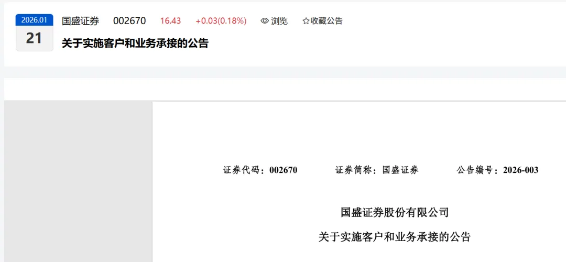The image size is (566, 262).
Task: Open stock code 002670 in the header
Action: tap(129, 21)
